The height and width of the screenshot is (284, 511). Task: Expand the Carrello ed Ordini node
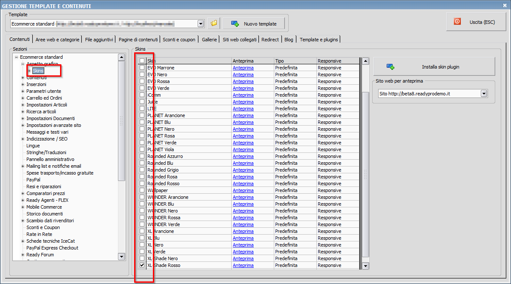(x=23, y=98)
